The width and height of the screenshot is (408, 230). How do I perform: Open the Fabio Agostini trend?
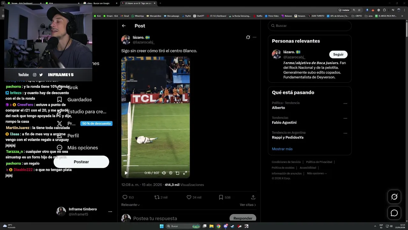284,122
